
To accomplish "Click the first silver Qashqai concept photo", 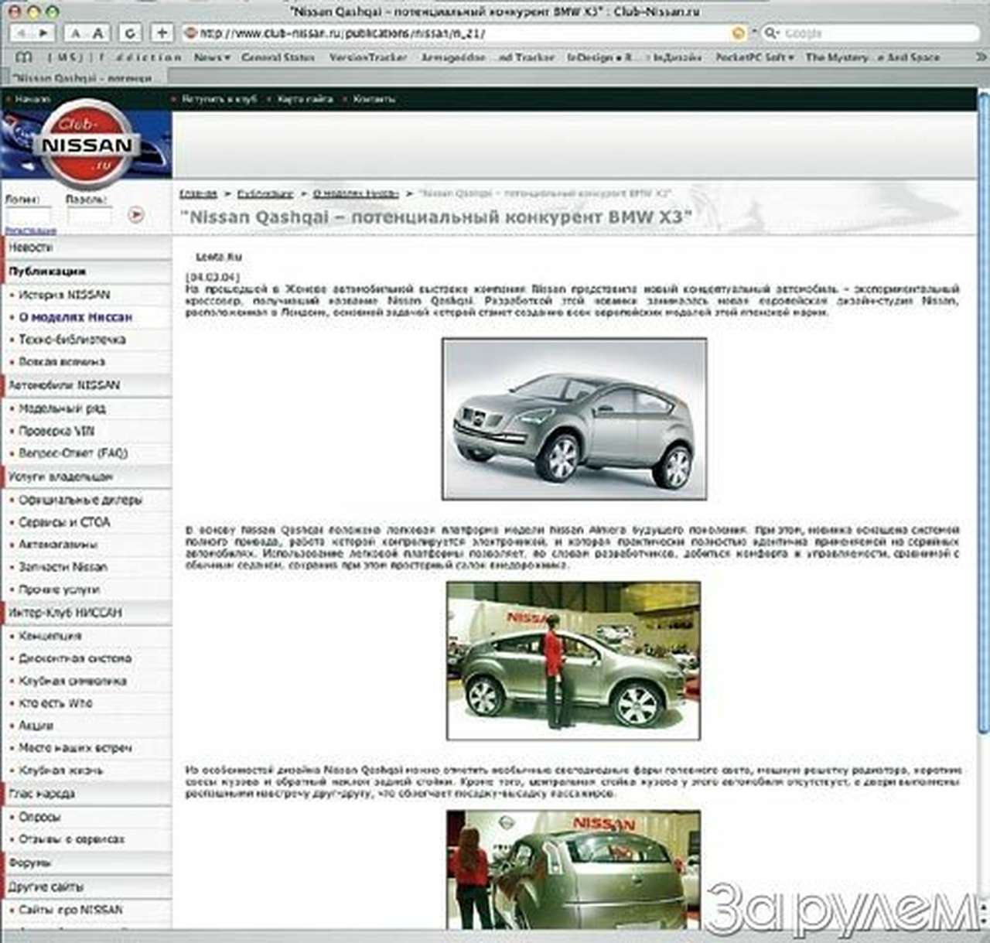I will 574,419.
